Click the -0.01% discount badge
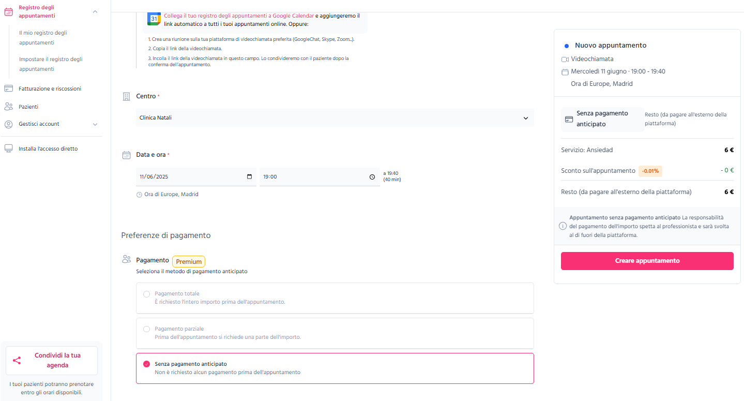 click(x=650, y=171)
